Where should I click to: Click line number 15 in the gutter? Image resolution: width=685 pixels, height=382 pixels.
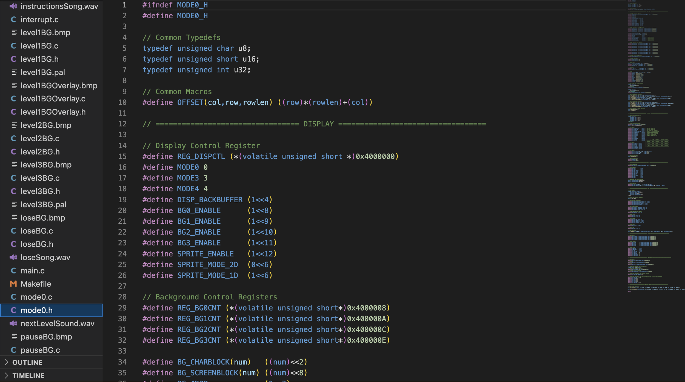tap(122, 156)
